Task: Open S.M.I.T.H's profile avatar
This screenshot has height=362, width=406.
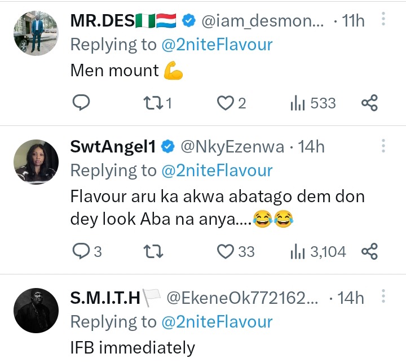Action: pos(36,310)
